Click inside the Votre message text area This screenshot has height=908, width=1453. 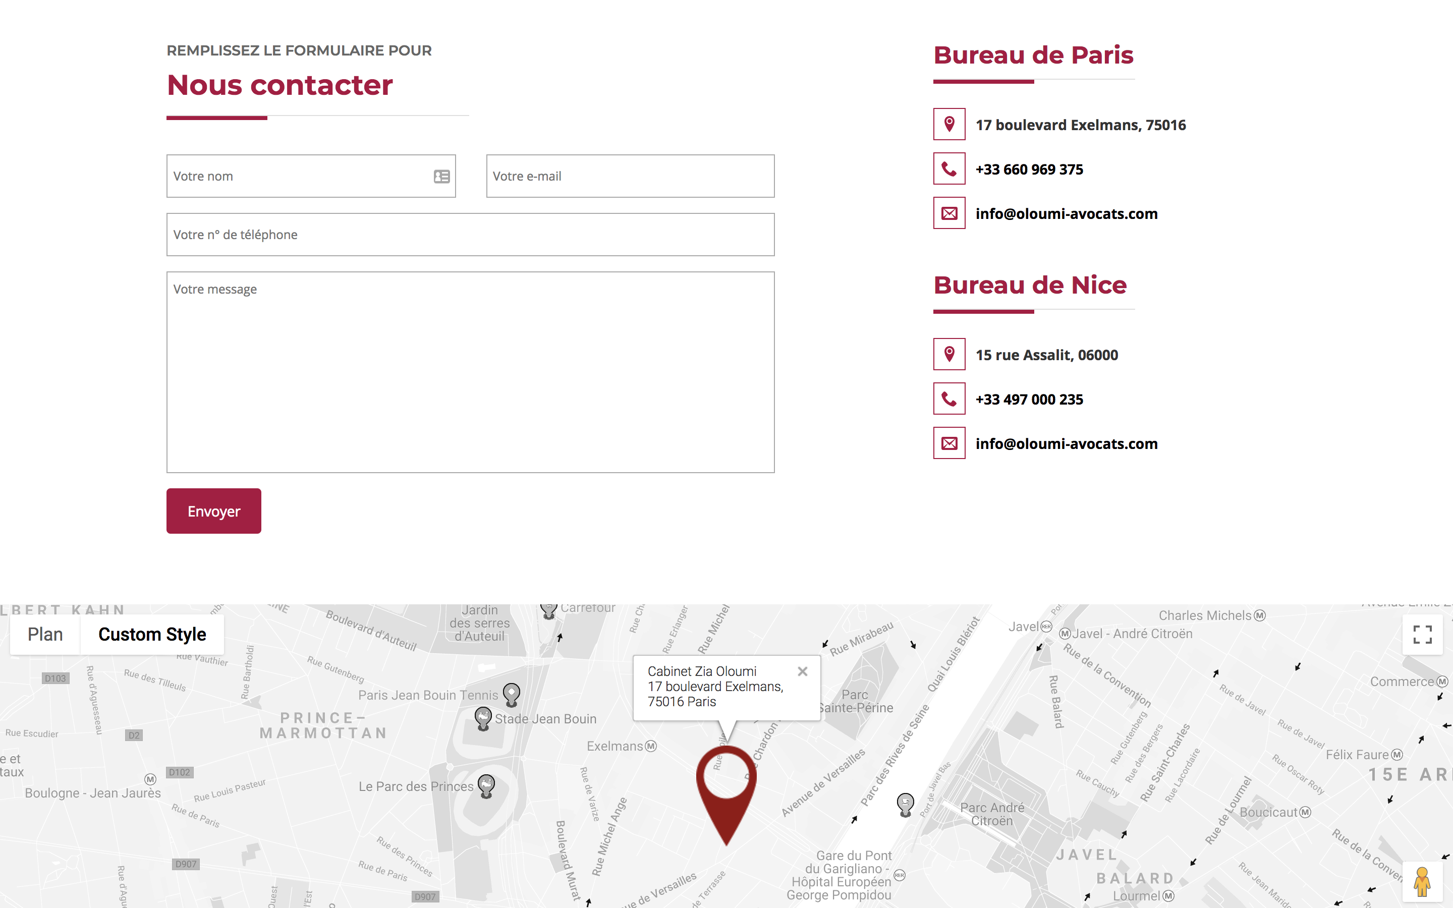tap(470, 372)
